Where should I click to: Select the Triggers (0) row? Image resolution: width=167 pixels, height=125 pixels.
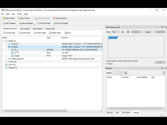(52, 68)
